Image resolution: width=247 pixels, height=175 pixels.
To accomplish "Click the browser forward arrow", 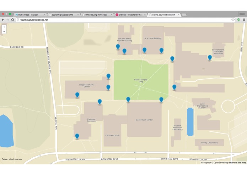I will (8, 20).
